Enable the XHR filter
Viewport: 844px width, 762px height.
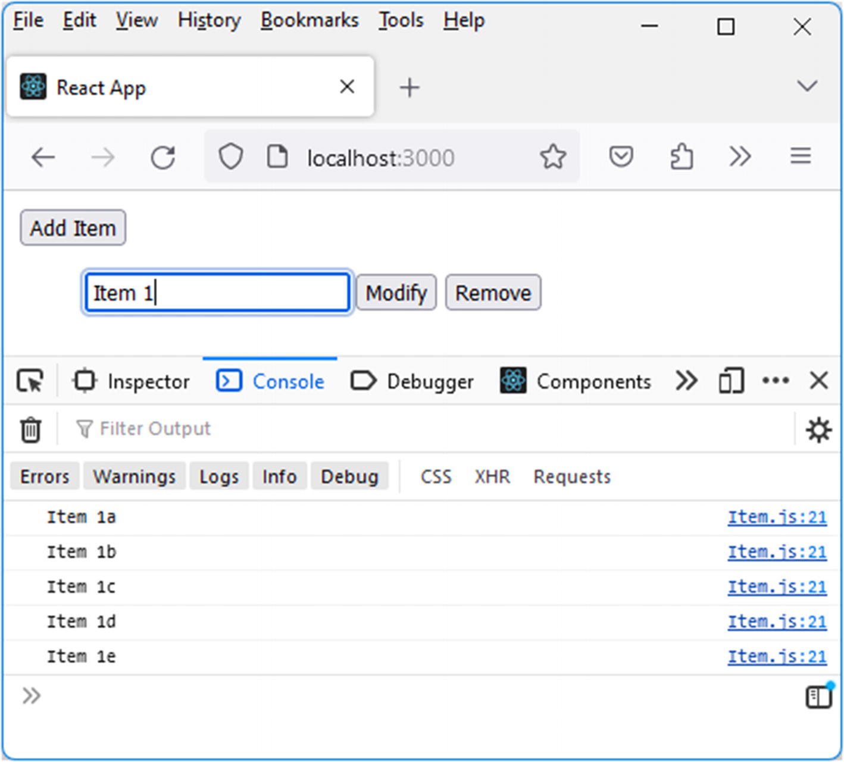(x=492, y=476)
